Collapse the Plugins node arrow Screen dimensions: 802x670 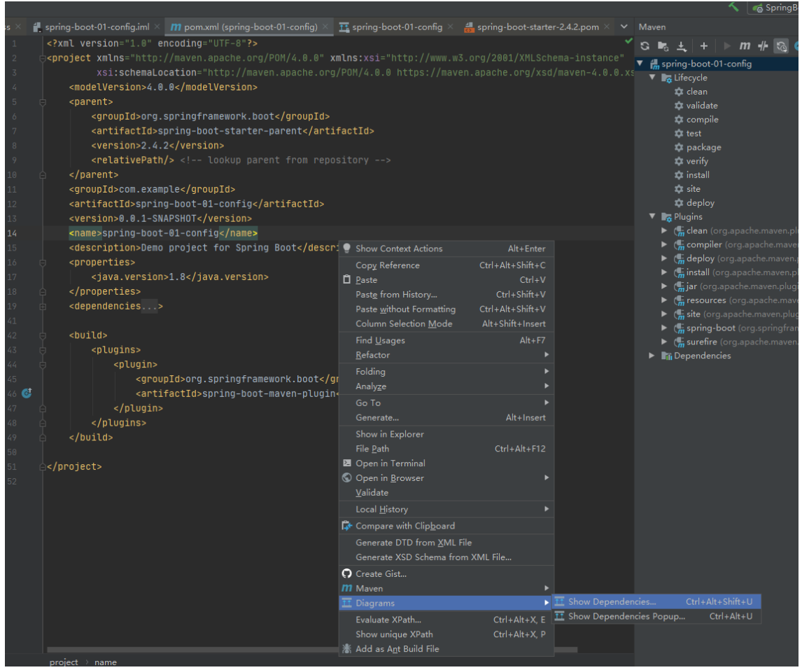pos(652,216)
